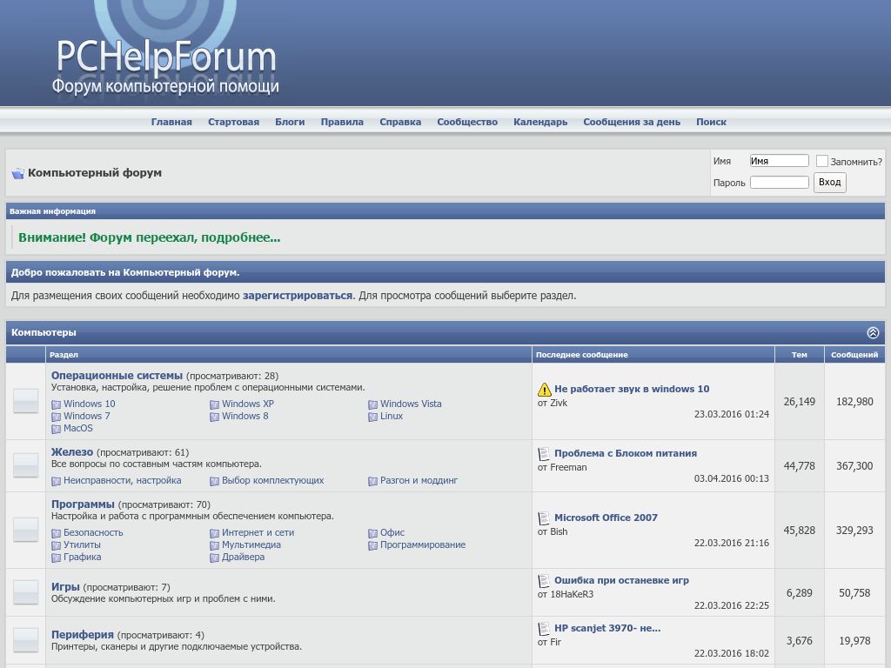Open the Железо section
Image resolution: width=891 pixels, height=668 pixels.
point(72,452)
